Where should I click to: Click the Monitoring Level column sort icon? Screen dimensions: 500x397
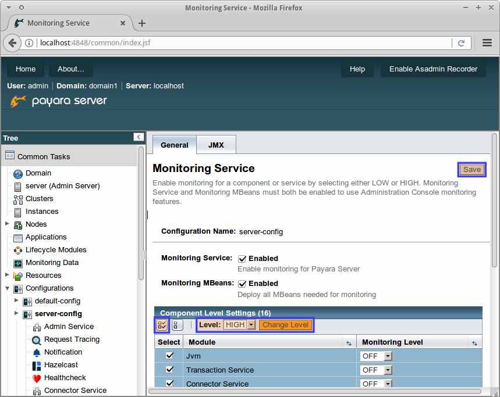(x=474, y=343)
